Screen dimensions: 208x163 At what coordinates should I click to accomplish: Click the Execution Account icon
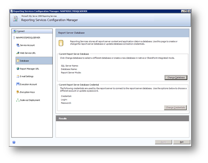[18, 84]
